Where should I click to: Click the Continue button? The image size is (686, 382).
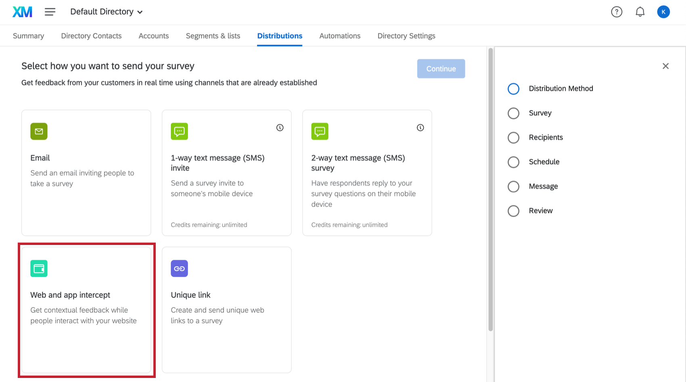(441, 69)
